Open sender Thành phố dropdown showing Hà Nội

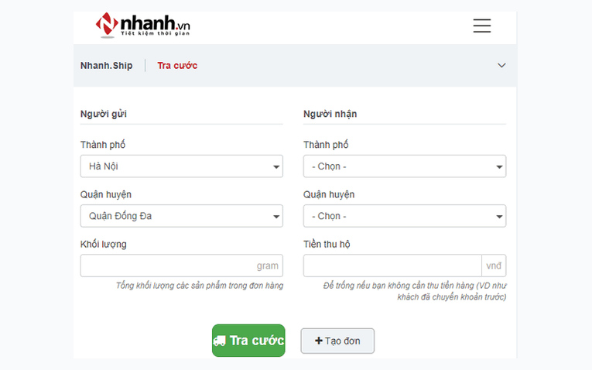182,166
